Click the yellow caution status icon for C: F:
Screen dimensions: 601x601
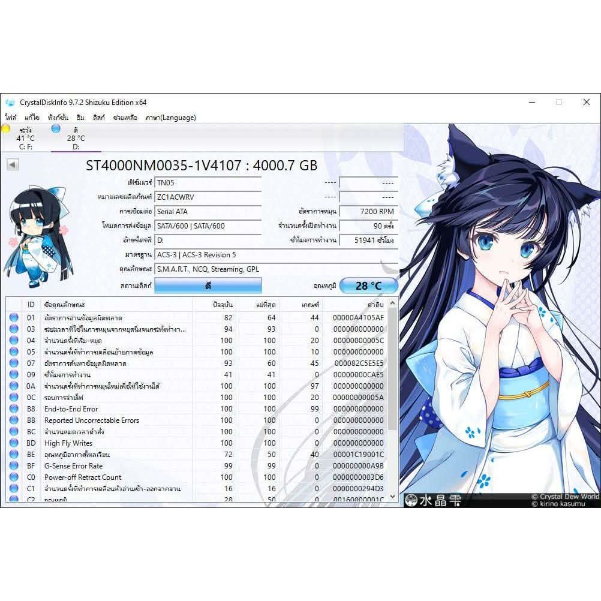(6, 129)
